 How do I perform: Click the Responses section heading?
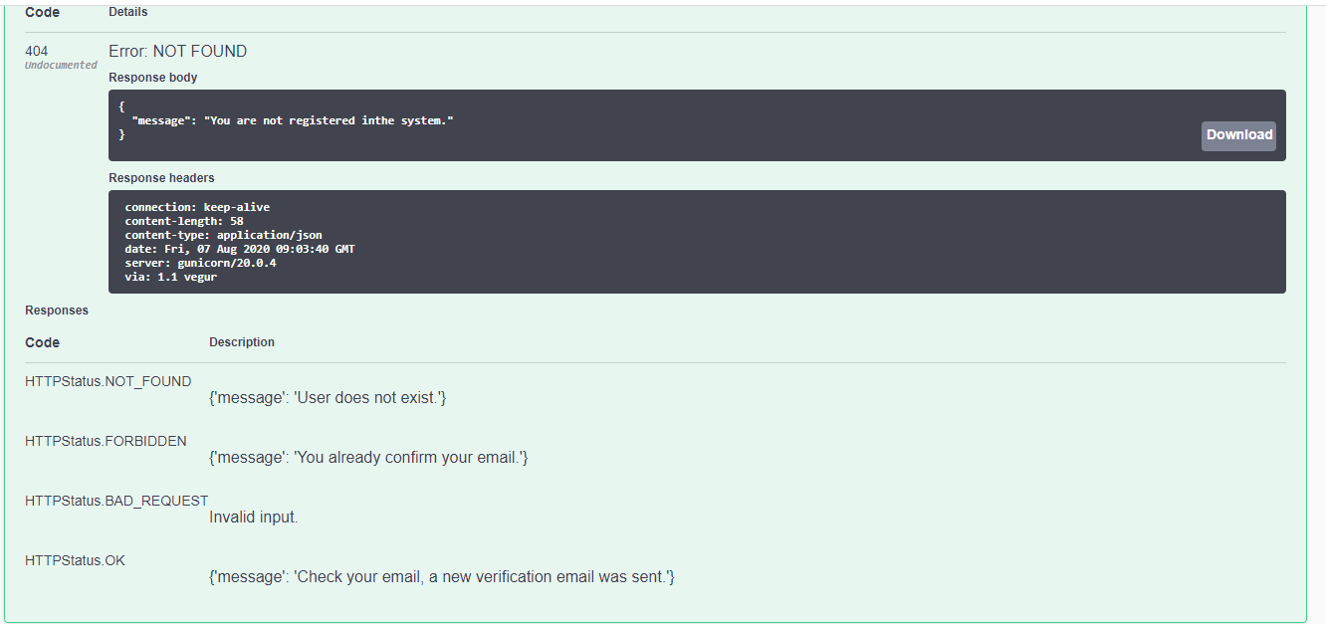click(57, 310)
